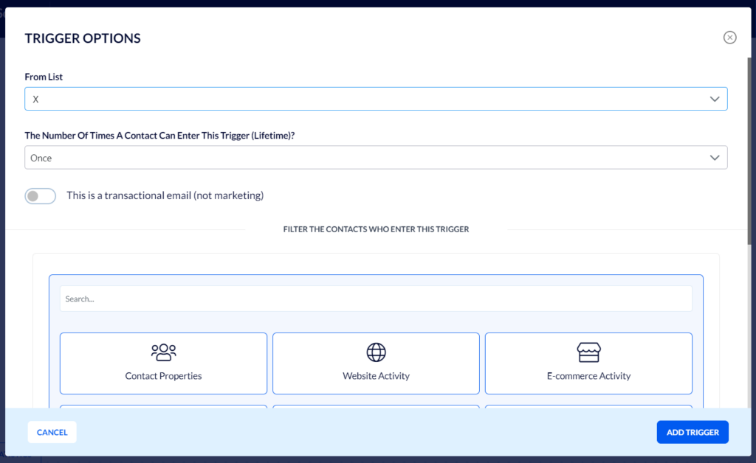Close the Trigger Options dialog
This screenshot has width=756, height=463.
coord(729,38)
